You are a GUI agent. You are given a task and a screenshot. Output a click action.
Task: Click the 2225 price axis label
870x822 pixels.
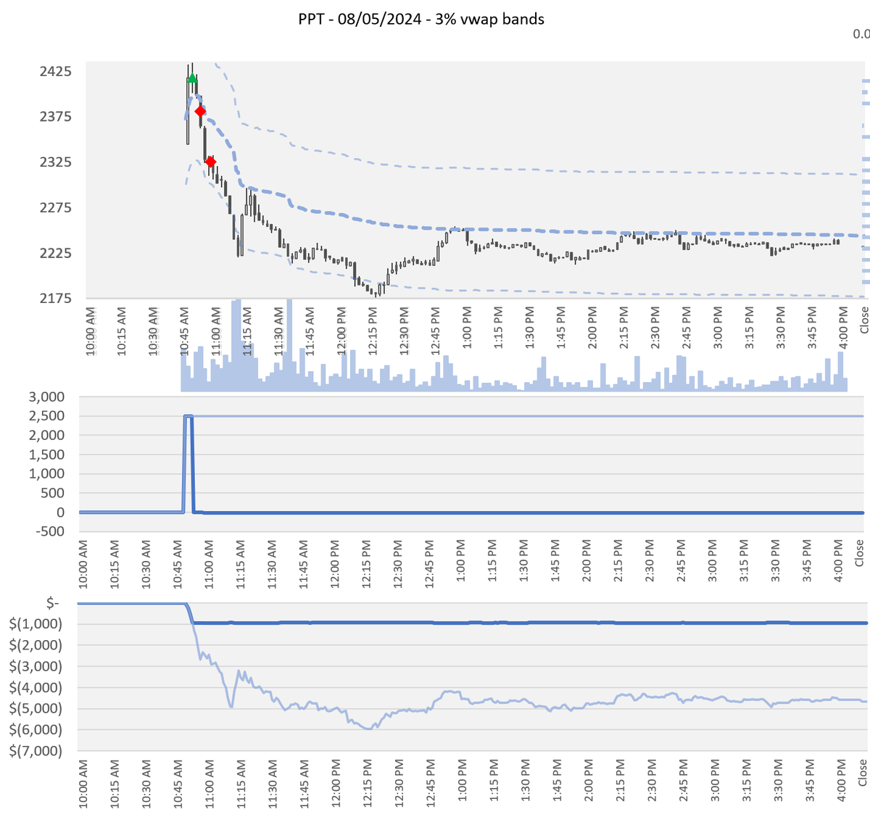click(x=55, y=253)
